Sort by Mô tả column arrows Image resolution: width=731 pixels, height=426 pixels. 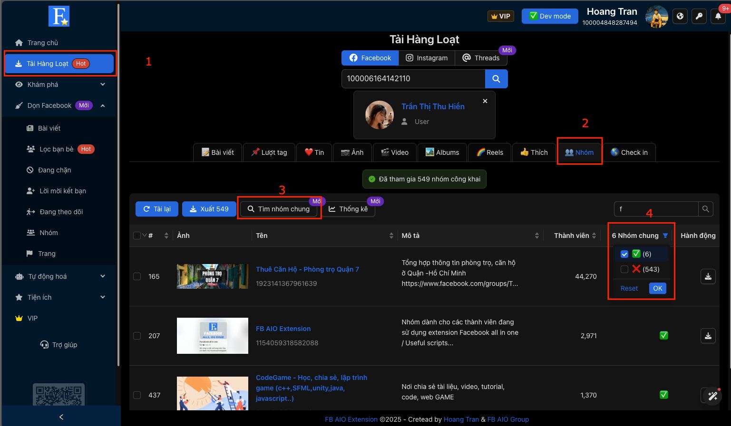[537, 236]
